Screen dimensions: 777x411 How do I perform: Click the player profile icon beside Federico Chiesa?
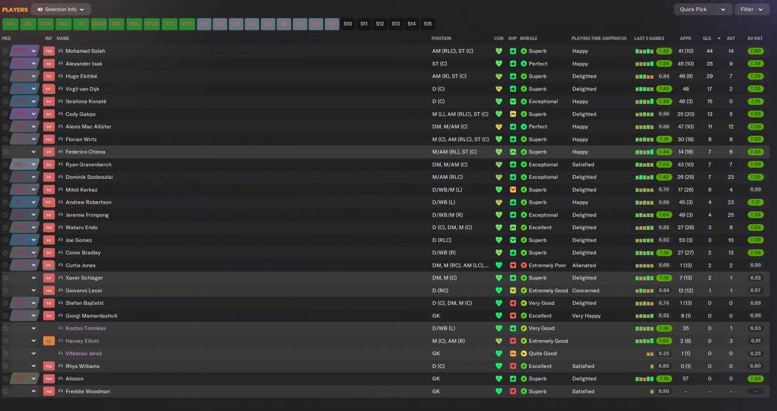pyautogui.click(x=61, y=152)
